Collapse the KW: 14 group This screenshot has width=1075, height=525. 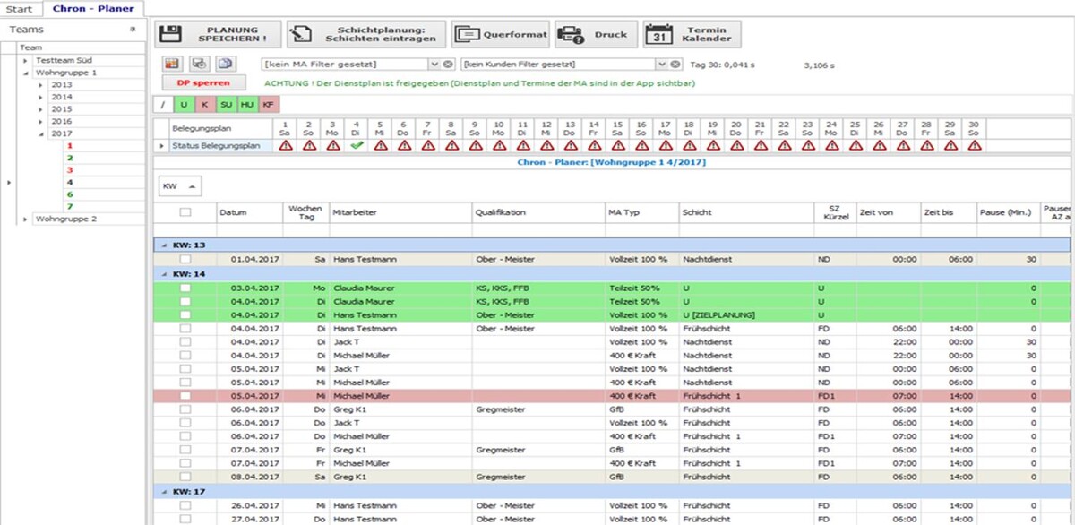click(x=163, y=273)
